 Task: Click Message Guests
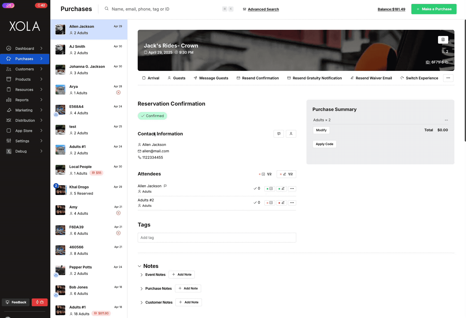click(211, 78)
